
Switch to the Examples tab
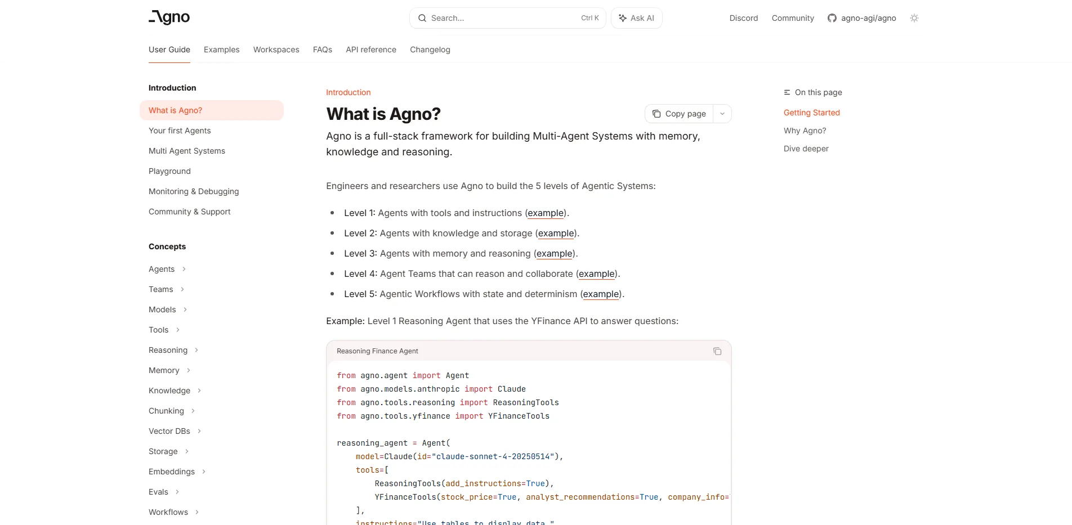(x=222, y=50)
